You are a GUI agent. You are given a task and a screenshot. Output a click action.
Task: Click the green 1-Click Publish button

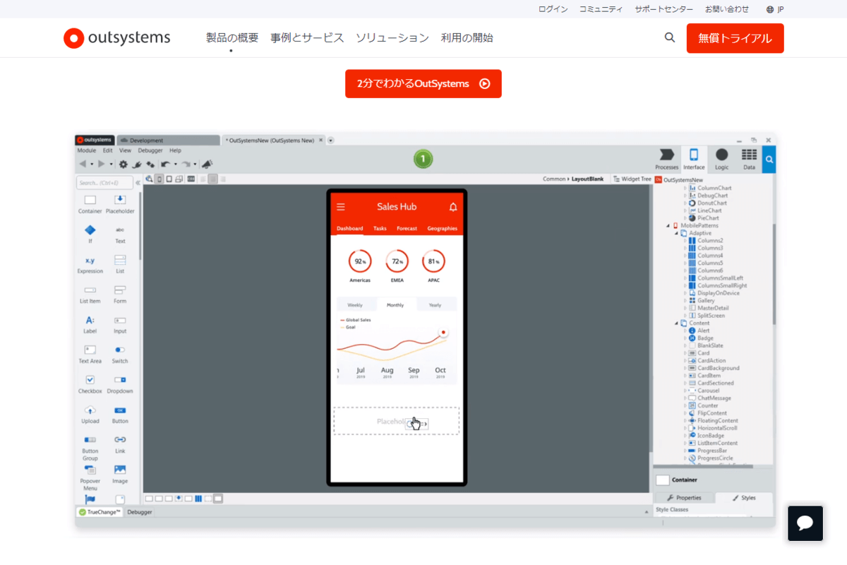(x=423, y=160)
